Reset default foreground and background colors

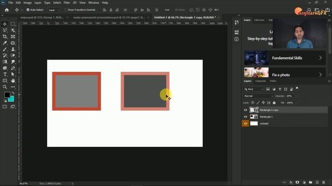click(x=5, y=101)
